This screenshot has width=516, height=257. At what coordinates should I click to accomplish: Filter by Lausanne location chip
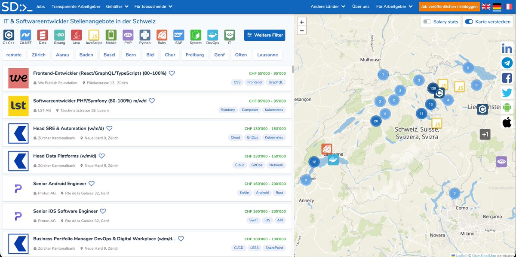coord(267,55)
